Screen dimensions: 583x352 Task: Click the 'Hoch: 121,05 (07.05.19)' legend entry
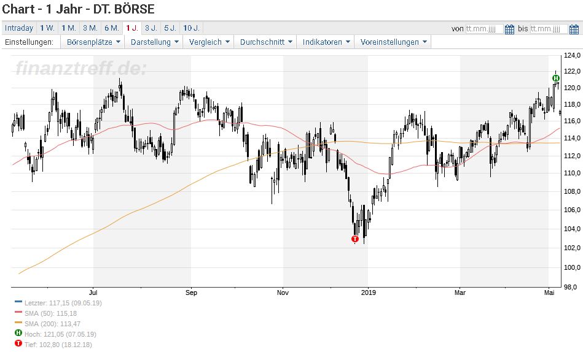tap(60, 334)
